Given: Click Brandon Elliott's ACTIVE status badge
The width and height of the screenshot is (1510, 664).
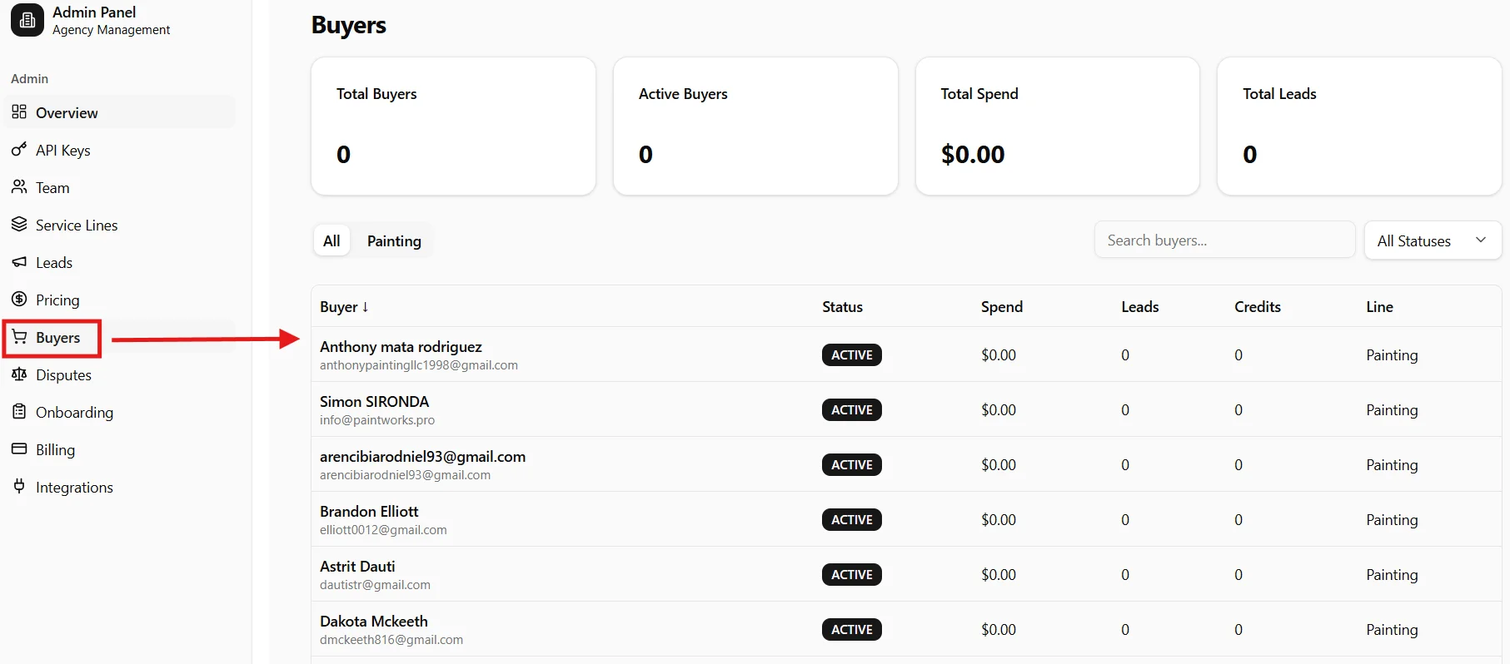Looking at the screenshot, I should pyautogui.click(x=851, y=519).
